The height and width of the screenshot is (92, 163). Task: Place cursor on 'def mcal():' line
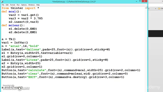[11, 11]
